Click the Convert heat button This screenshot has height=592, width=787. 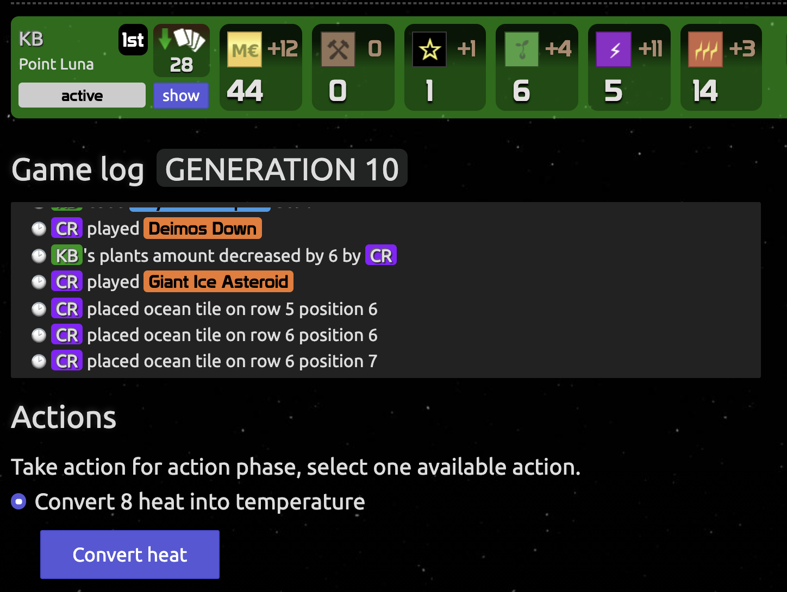(130, 555)
